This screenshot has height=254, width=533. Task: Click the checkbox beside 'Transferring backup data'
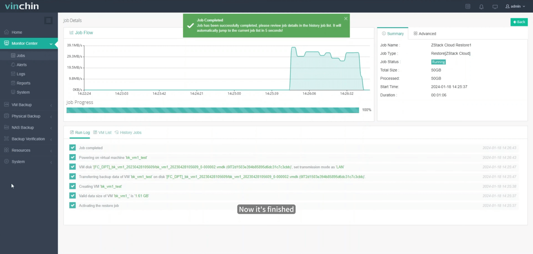73,177
